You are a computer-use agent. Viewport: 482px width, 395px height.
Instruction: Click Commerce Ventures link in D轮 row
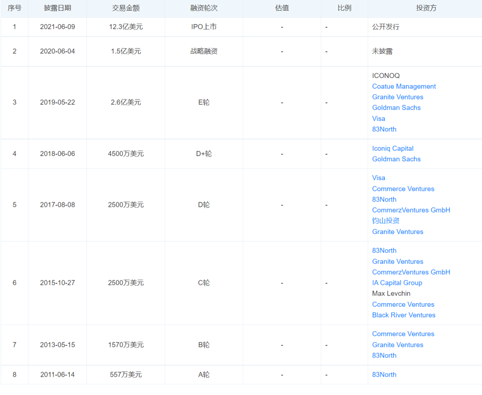click(x=403, y=189)
